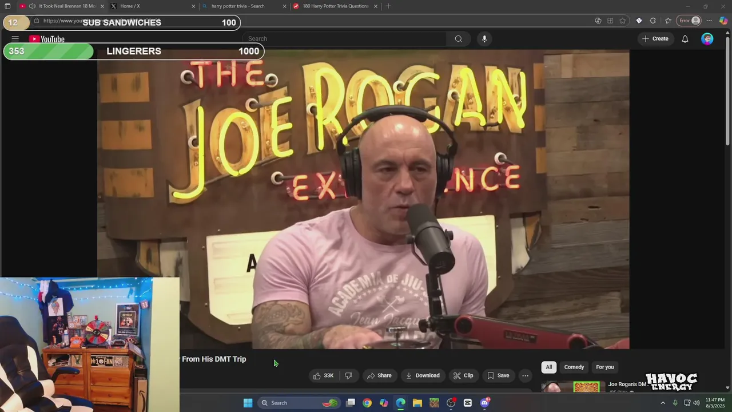The image size is (732, 412).
Task: Open more actions (three dots) under video
Action: (525, 375)
